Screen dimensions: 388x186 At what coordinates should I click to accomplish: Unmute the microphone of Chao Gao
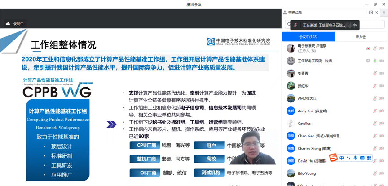pyautogui.click(x=375, y=136)
